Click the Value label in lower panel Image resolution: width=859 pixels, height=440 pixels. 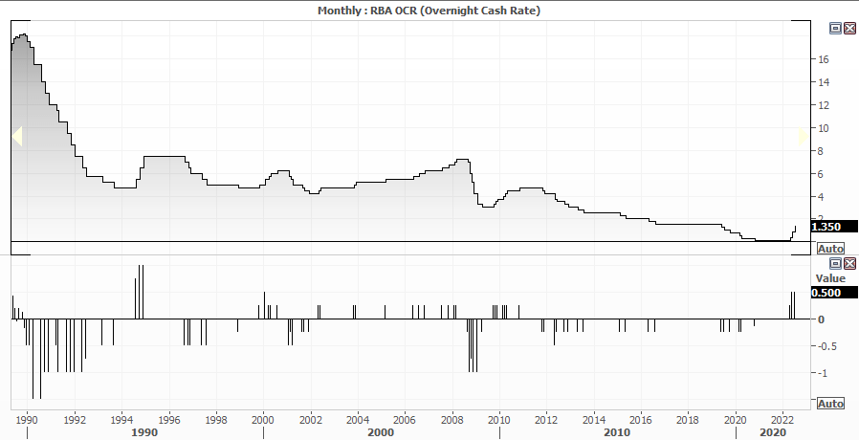click(830, 278)
